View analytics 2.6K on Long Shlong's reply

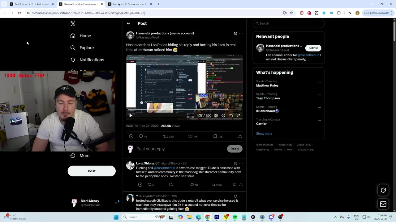[217, 185]
